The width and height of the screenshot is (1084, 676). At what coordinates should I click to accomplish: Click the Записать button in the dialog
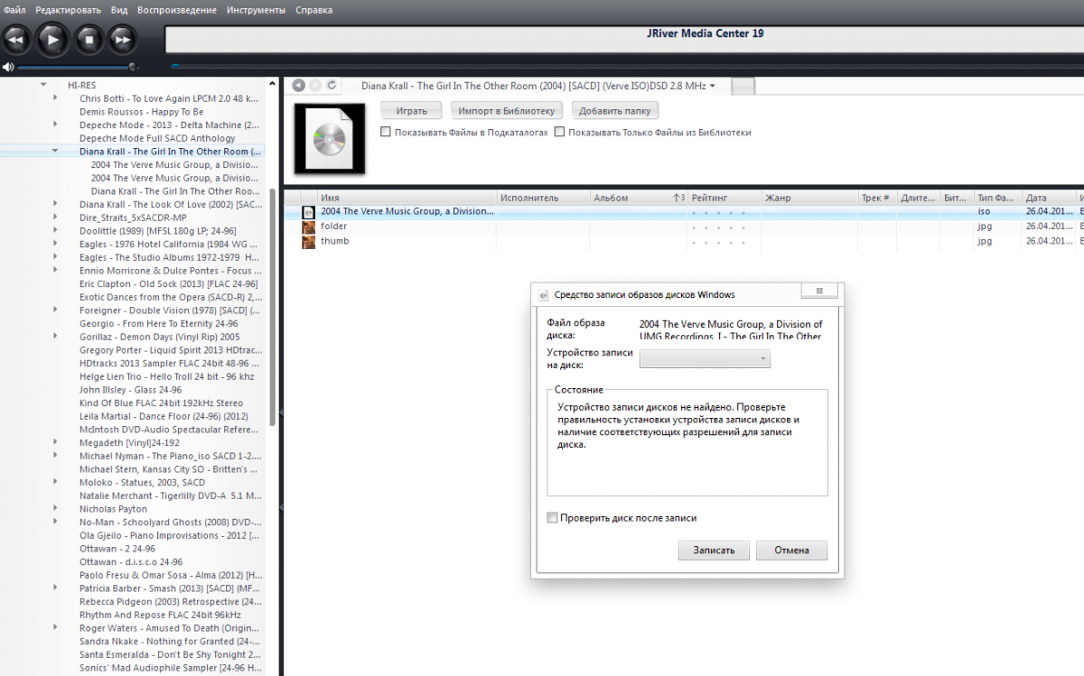(714, 550)
